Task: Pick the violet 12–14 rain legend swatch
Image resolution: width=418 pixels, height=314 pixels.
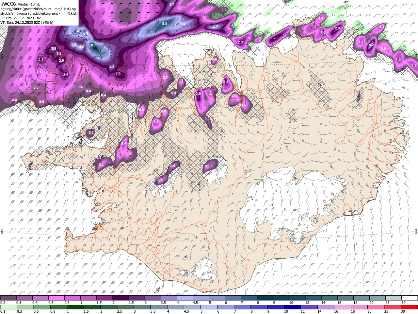Action: pos(309,307)
